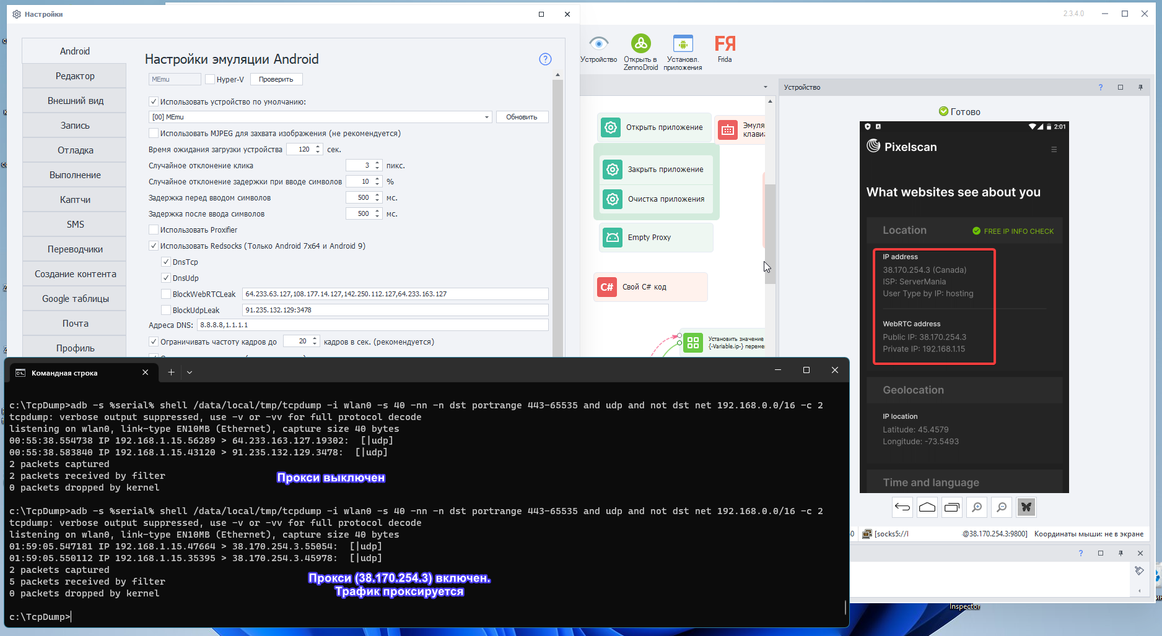Open the Устройство eye toolbar icon

click(x=598, y=49)
